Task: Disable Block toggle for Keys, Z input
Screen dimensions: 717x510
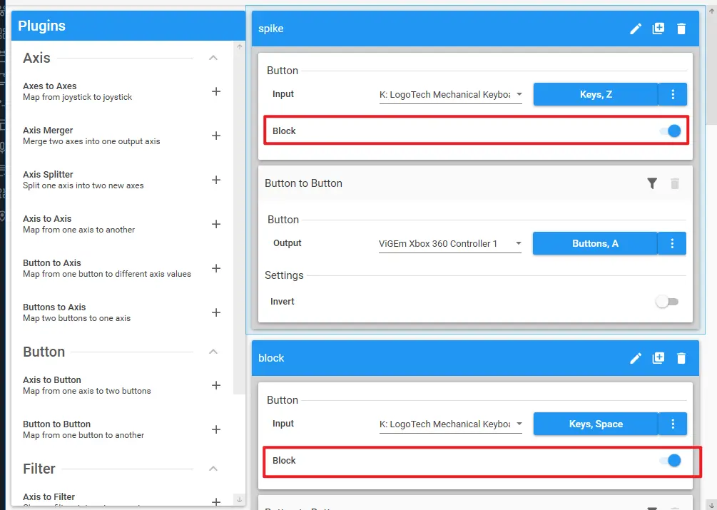Action: coord(670,131)
